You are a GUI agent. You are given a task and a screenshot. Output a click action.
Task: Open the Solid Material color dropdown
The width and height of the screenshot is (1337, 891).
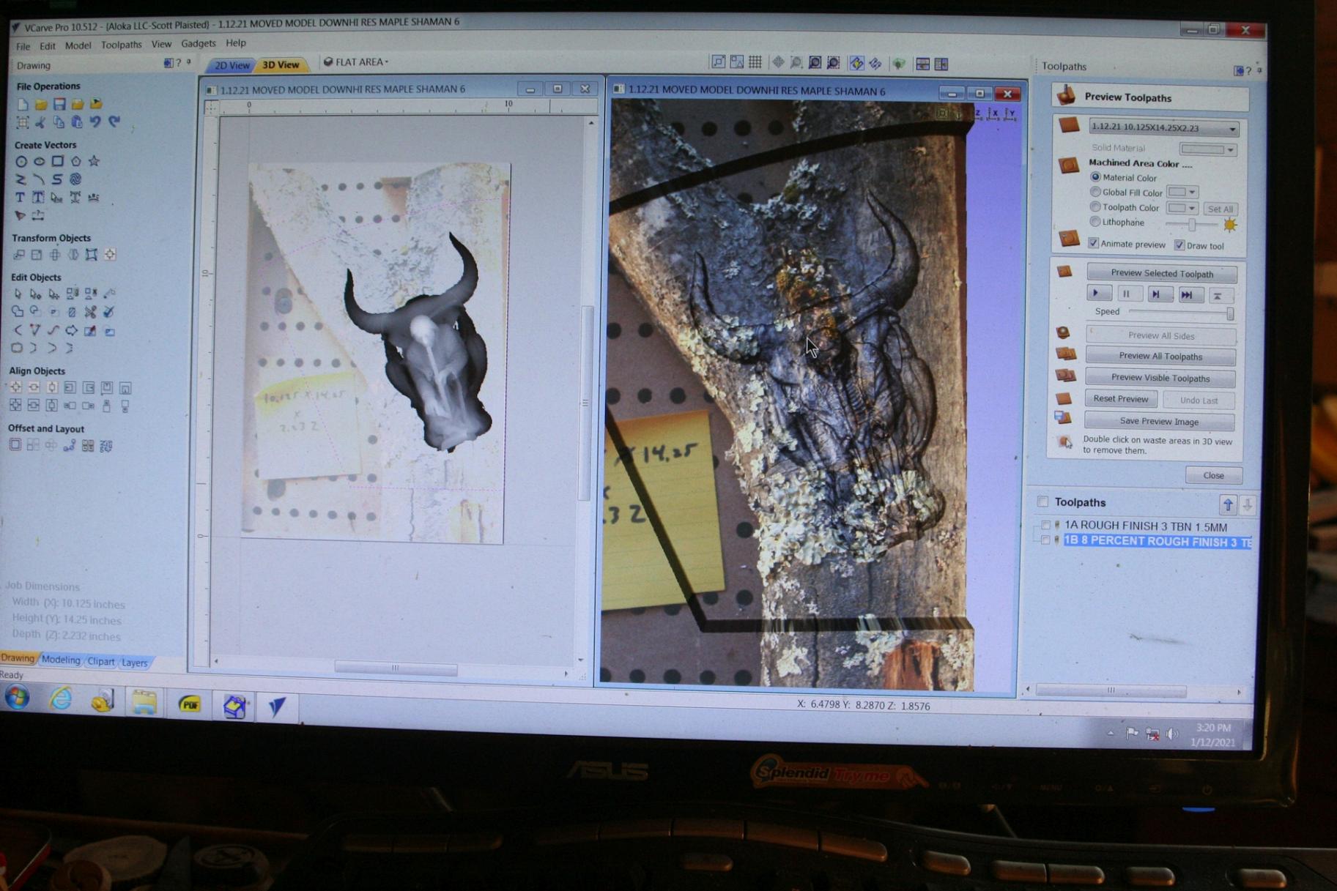(1208, 149)
